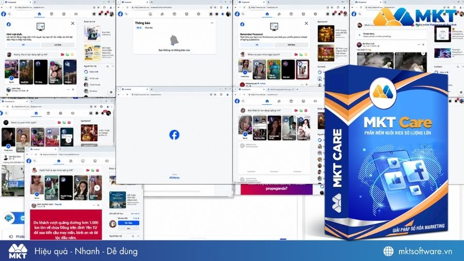Show next stories in Thanh Tuấn window
Screen dimensions: 464x261
[x=97, y=188]
